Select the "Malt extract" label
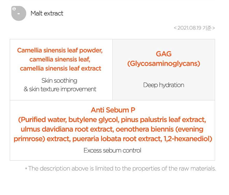The width and height of the screenshot is (229, 195). 47,13
